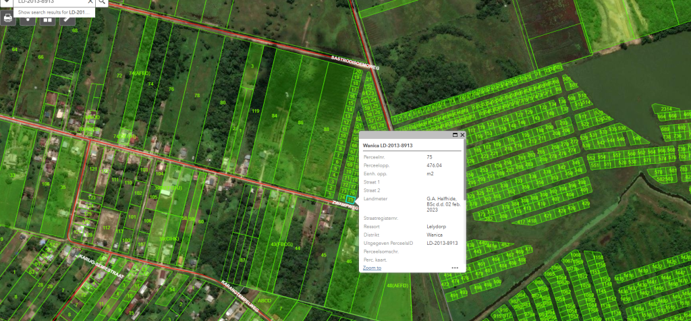691x321 pixels.
Task: Open the popup's three-dot actions menu
Action: (455, 268)
